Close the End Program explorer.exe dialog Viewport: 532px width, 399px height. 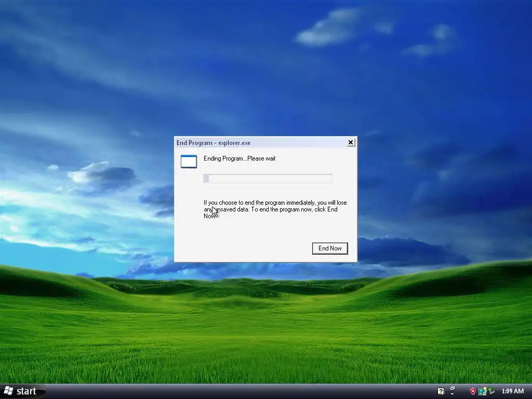pyautogui.click(x=351, y=142)
